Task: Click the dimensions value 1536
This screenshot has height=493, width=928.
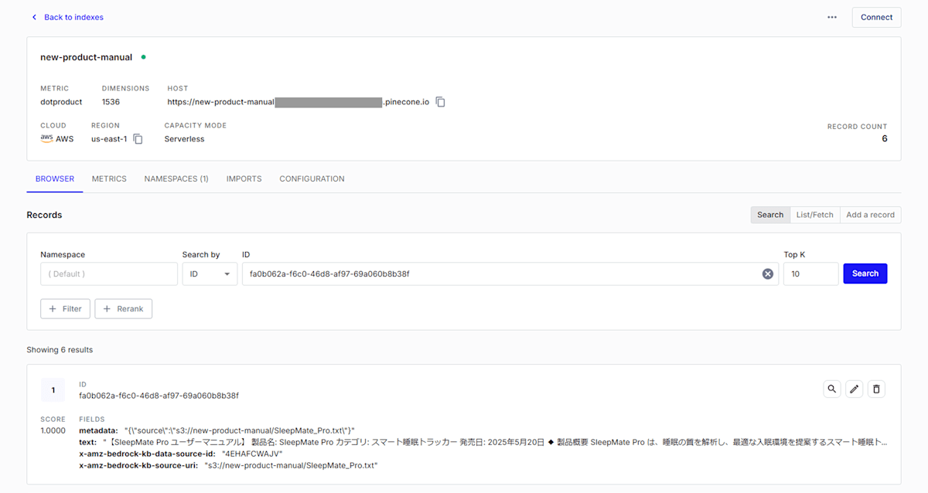Action: [x=111, y=102]
